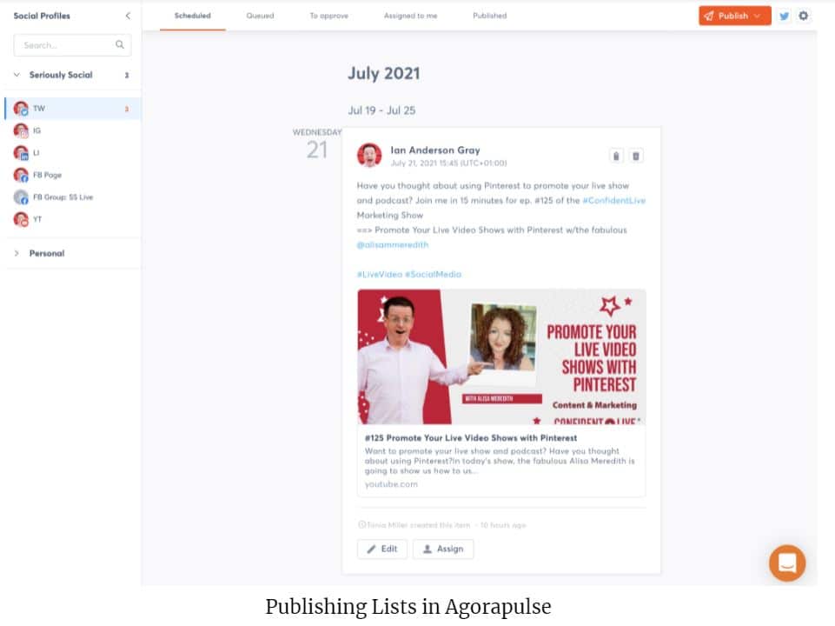Switch to the Published tab

489,16
